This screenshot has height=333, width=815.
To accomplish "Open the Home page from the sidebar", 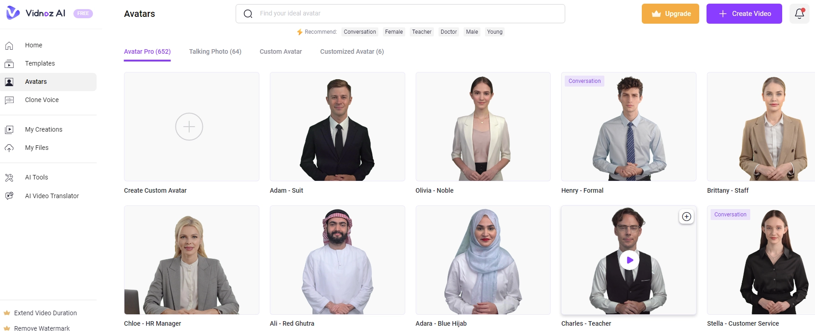I will click(33, 45).
